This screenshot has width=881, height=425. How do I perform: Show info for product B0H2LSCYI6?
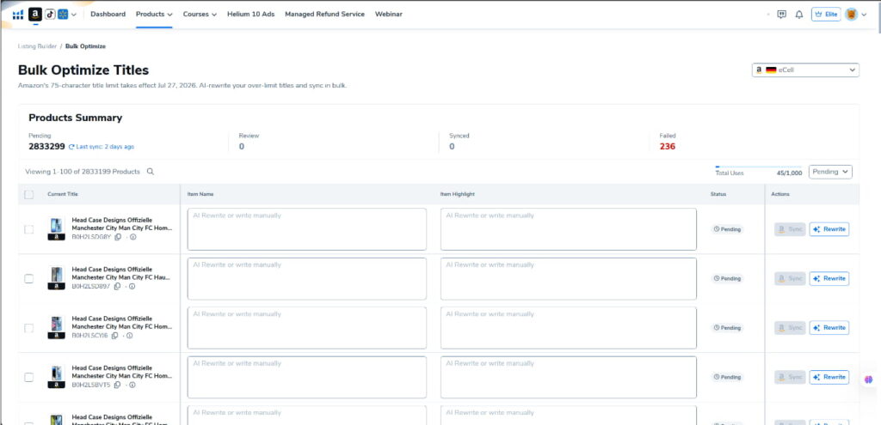tap(129, 336)
